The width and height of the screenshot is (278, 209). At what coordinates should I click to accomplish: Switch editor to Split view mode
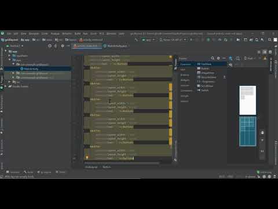point(265,52)
